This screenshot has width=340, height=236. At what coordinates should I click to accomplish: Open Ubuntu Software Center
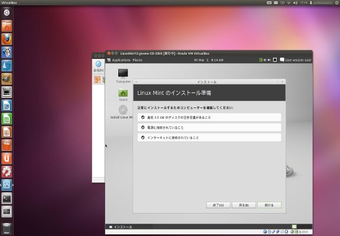pos(7,145)
